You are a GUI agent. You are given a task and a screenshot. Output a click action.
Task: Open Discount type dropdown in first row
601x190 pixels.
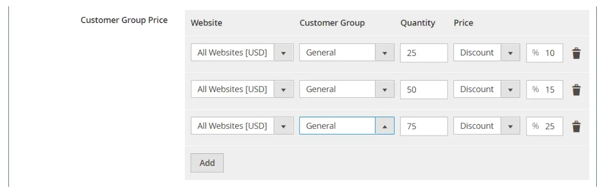point(487,53)
